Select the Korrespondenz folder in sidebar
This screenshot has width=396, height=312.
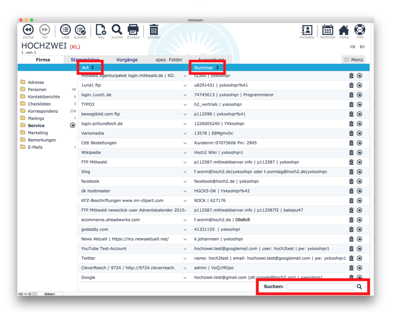tap(43, 111)
